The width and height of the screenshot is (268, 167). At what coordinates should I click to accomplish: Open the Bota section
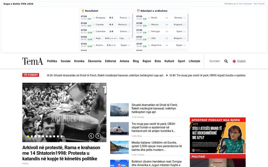[157, 61]
